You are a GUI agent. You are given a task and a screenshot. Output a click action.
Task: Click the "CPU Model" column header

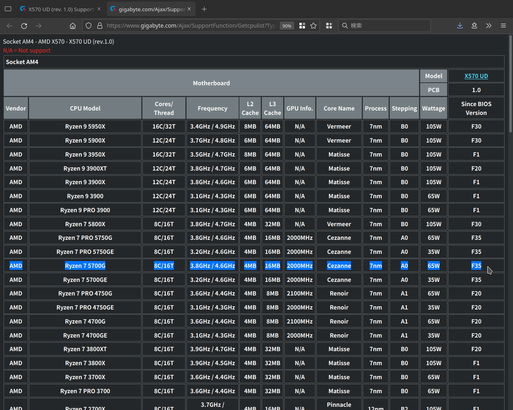(85, 108)
